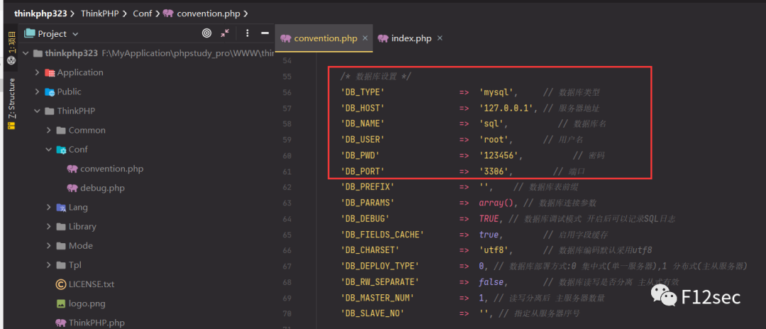Click line number 62 in the gutter
The width and height of the screenshot is (766, 329).
coord(287,187)
